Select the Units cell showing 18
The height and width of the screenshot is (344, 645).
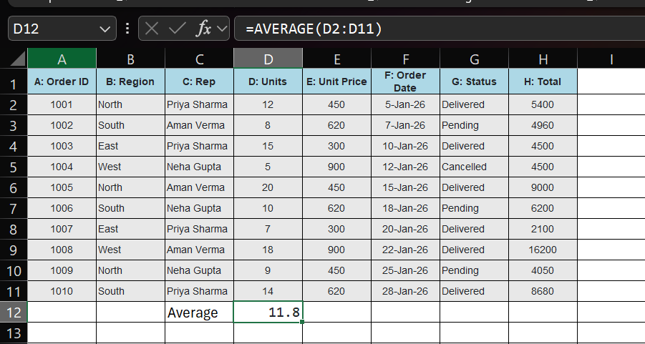268,250
